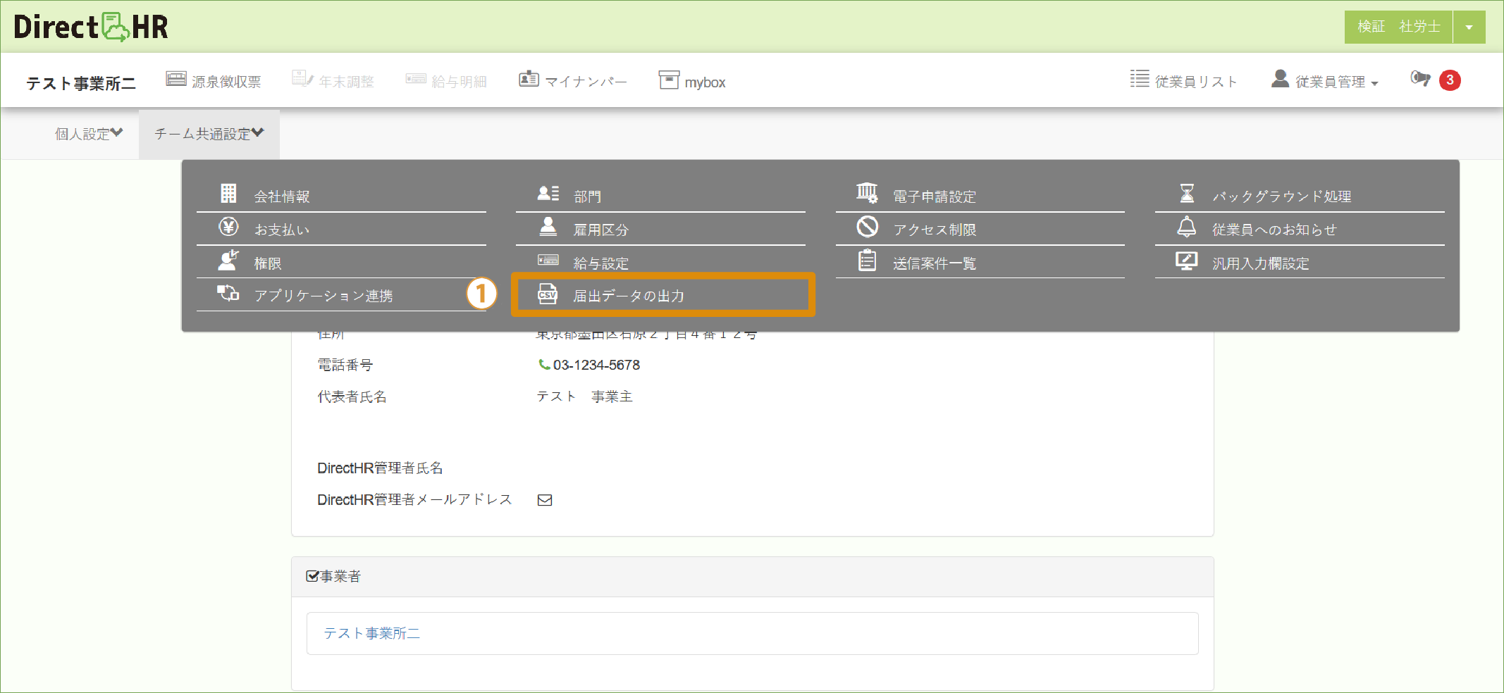Click the 従業員リスト list icon
This screenshot has width=1504, height=693.
[x=1140, y=79]
